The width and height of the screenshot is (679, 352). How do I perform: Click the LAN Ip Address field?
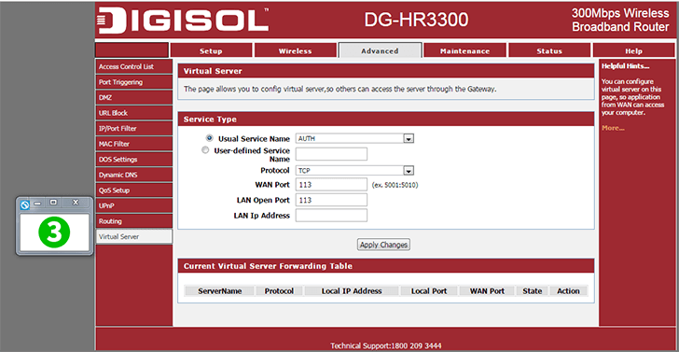tap(331, 215)
